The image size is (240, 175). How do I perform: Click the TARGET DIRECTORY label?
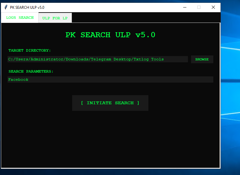29,50
